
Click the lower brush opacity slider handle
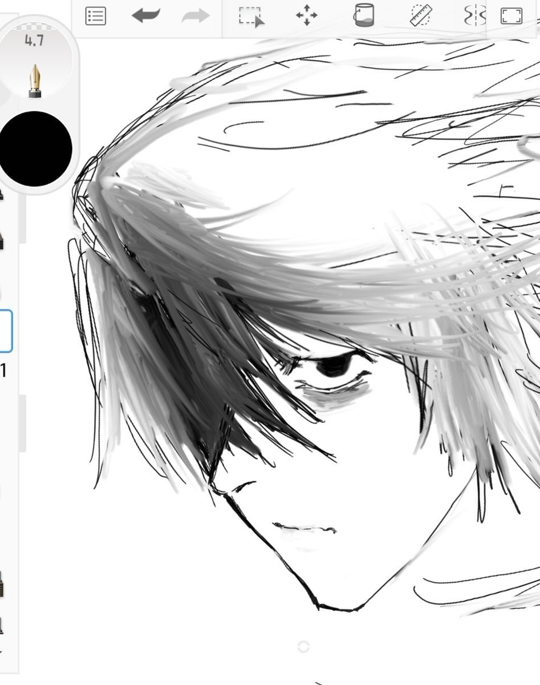pos(23,424)
